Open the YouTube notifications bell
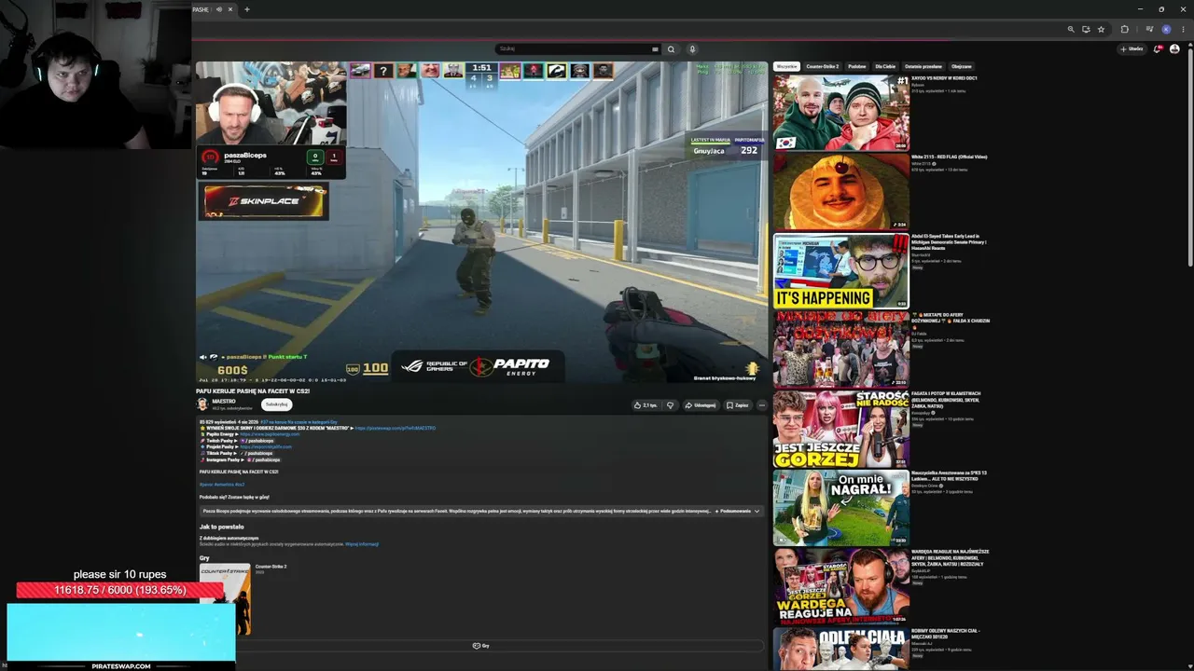The height and width of the screenshot is (671, 1194). tap(1158, 49)
